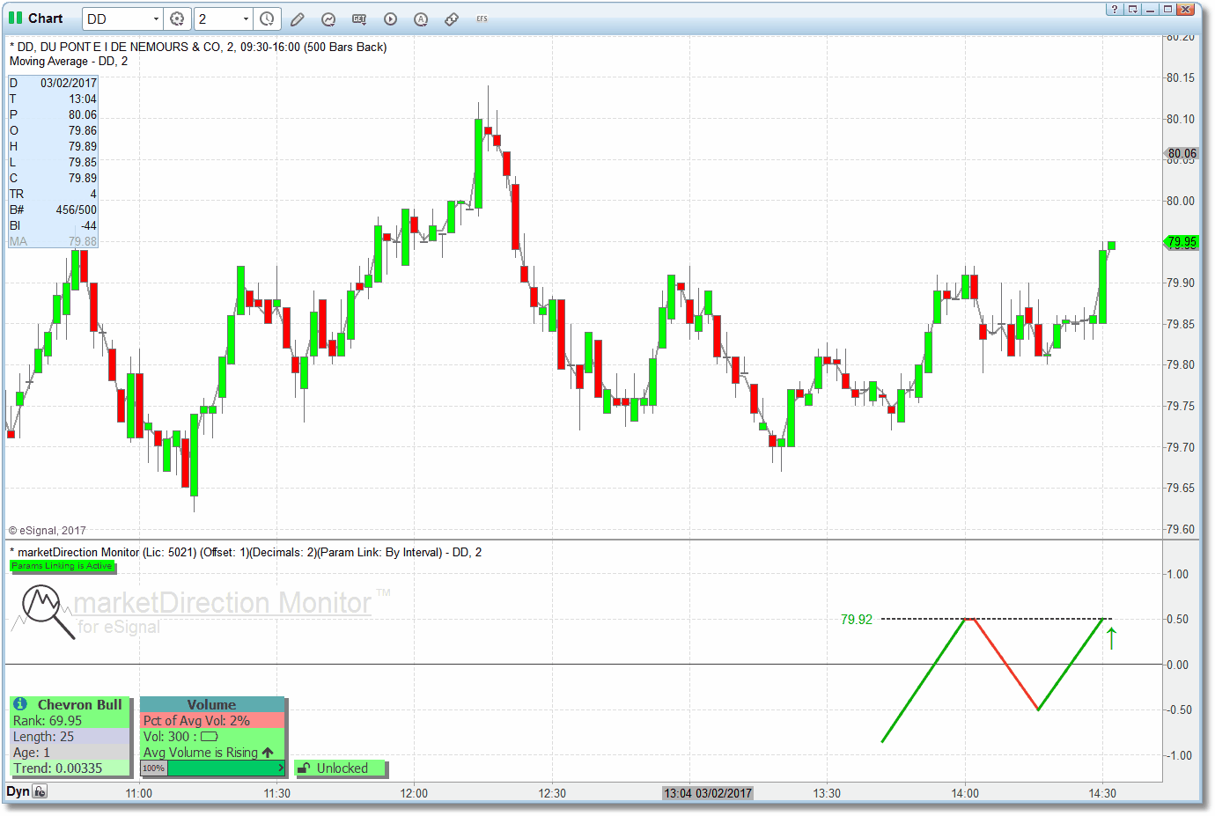This screenshot has width=1215, height=816.
Task: Click the MA 79.88 cursor data row
Action: click(x=53, y=241)
